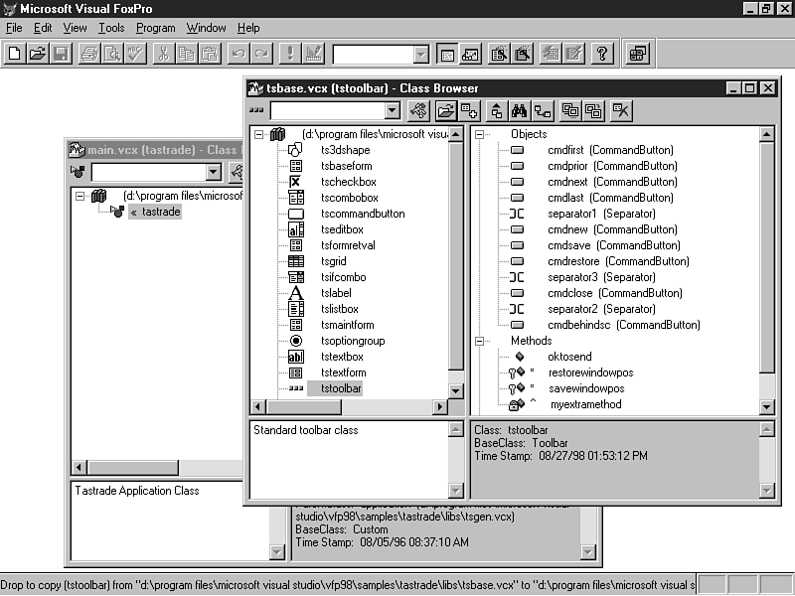
Task: Open the Program menu
Action: pyautogui.click(x=155, y=28)
